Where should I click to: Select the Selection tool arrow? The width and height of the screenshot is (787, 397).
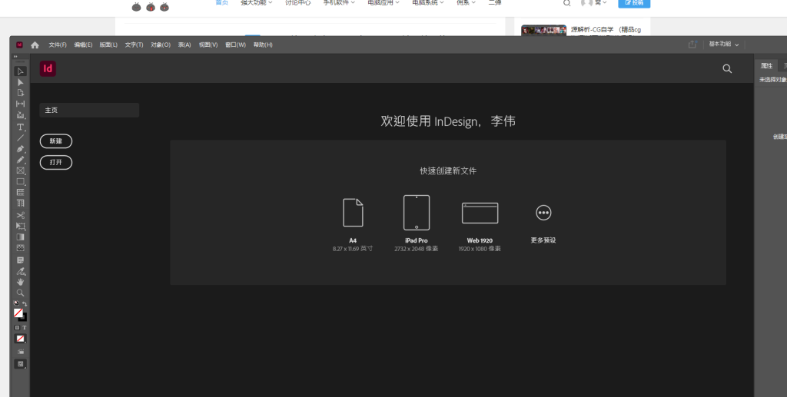(x=20, y=71)
